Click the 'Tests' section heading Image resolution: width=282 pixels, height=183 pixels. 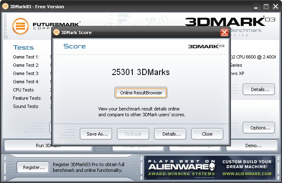point(23,47)
